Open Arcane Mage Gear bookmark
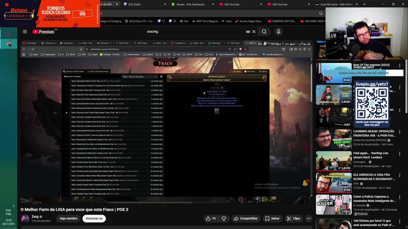 click(x=249, y=21)
